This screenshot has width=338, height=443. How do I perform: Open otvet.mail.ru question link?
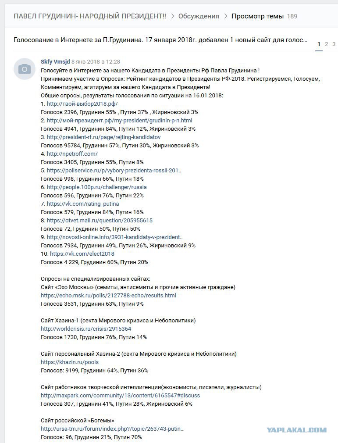100,220
